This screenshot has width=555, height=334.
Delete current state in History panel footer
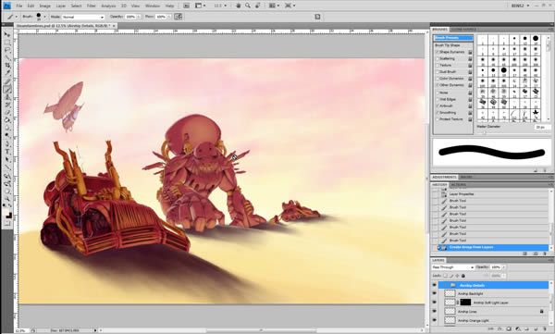(545, 254)
